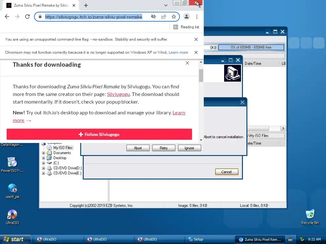Viewport: 326px width, 244px height.
Task: Click the 0% of 650MB capacity bar
Action: coord(251,47)
